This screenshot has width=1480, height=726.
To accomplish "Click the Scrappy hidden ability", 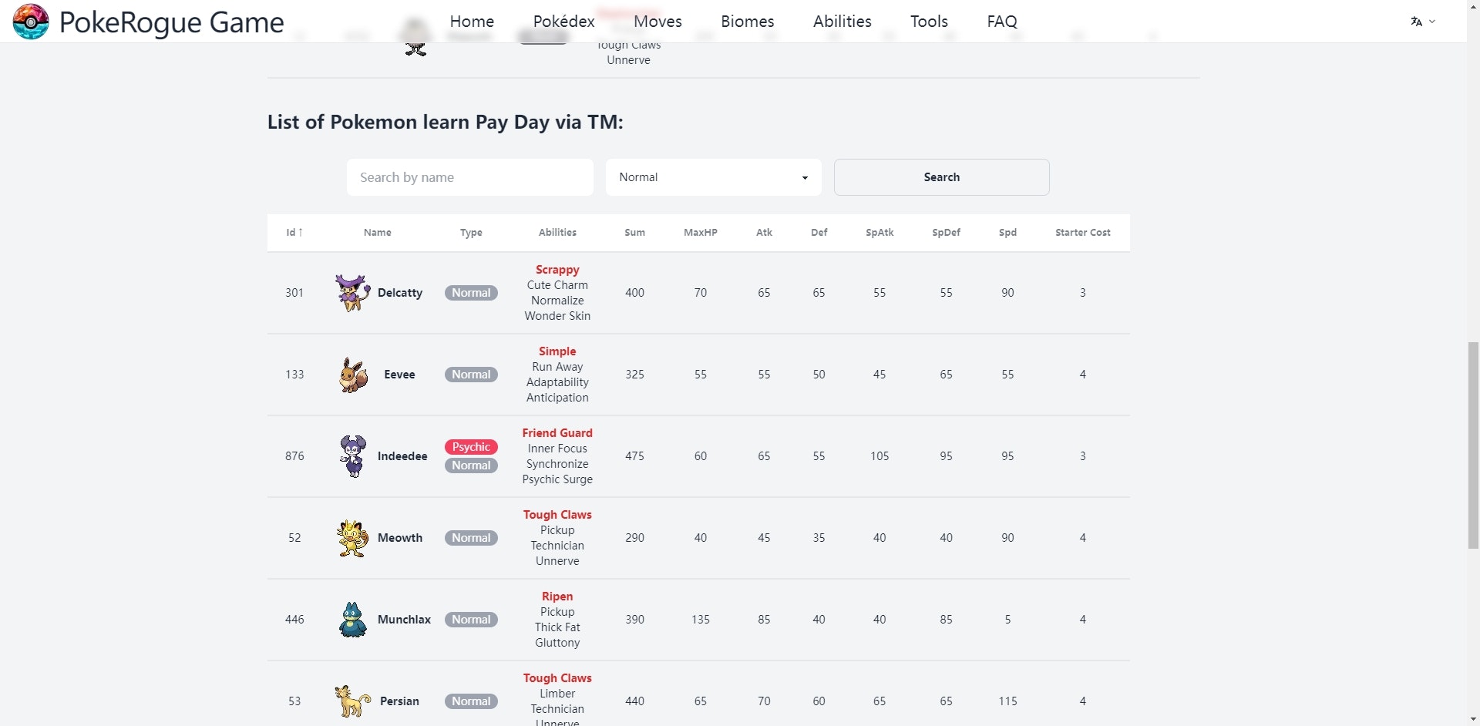I will point(557,270).
